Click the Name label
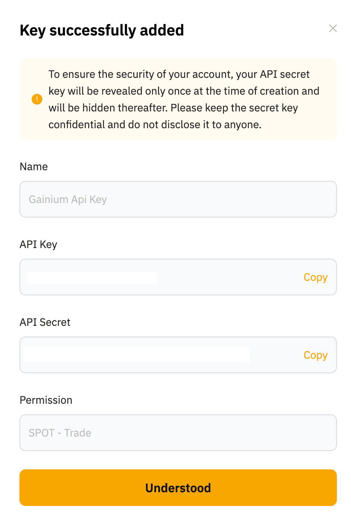 point(34,167)
